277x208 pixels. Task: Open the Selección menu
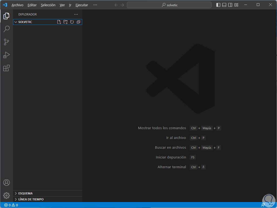click(48, 5)
